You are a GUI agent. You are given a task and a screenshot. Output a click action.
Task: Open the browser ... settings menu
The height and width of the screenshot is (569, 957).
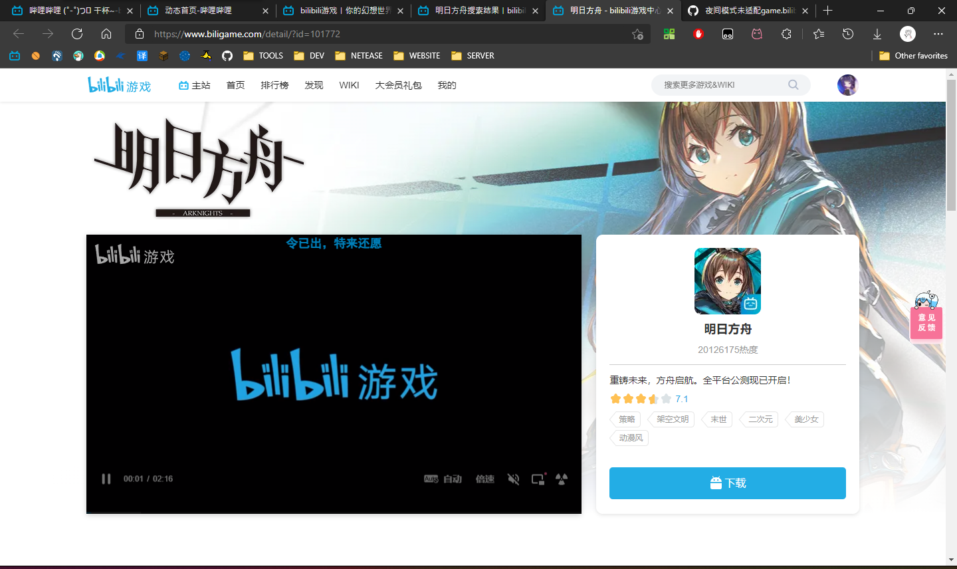pos(938,34)
